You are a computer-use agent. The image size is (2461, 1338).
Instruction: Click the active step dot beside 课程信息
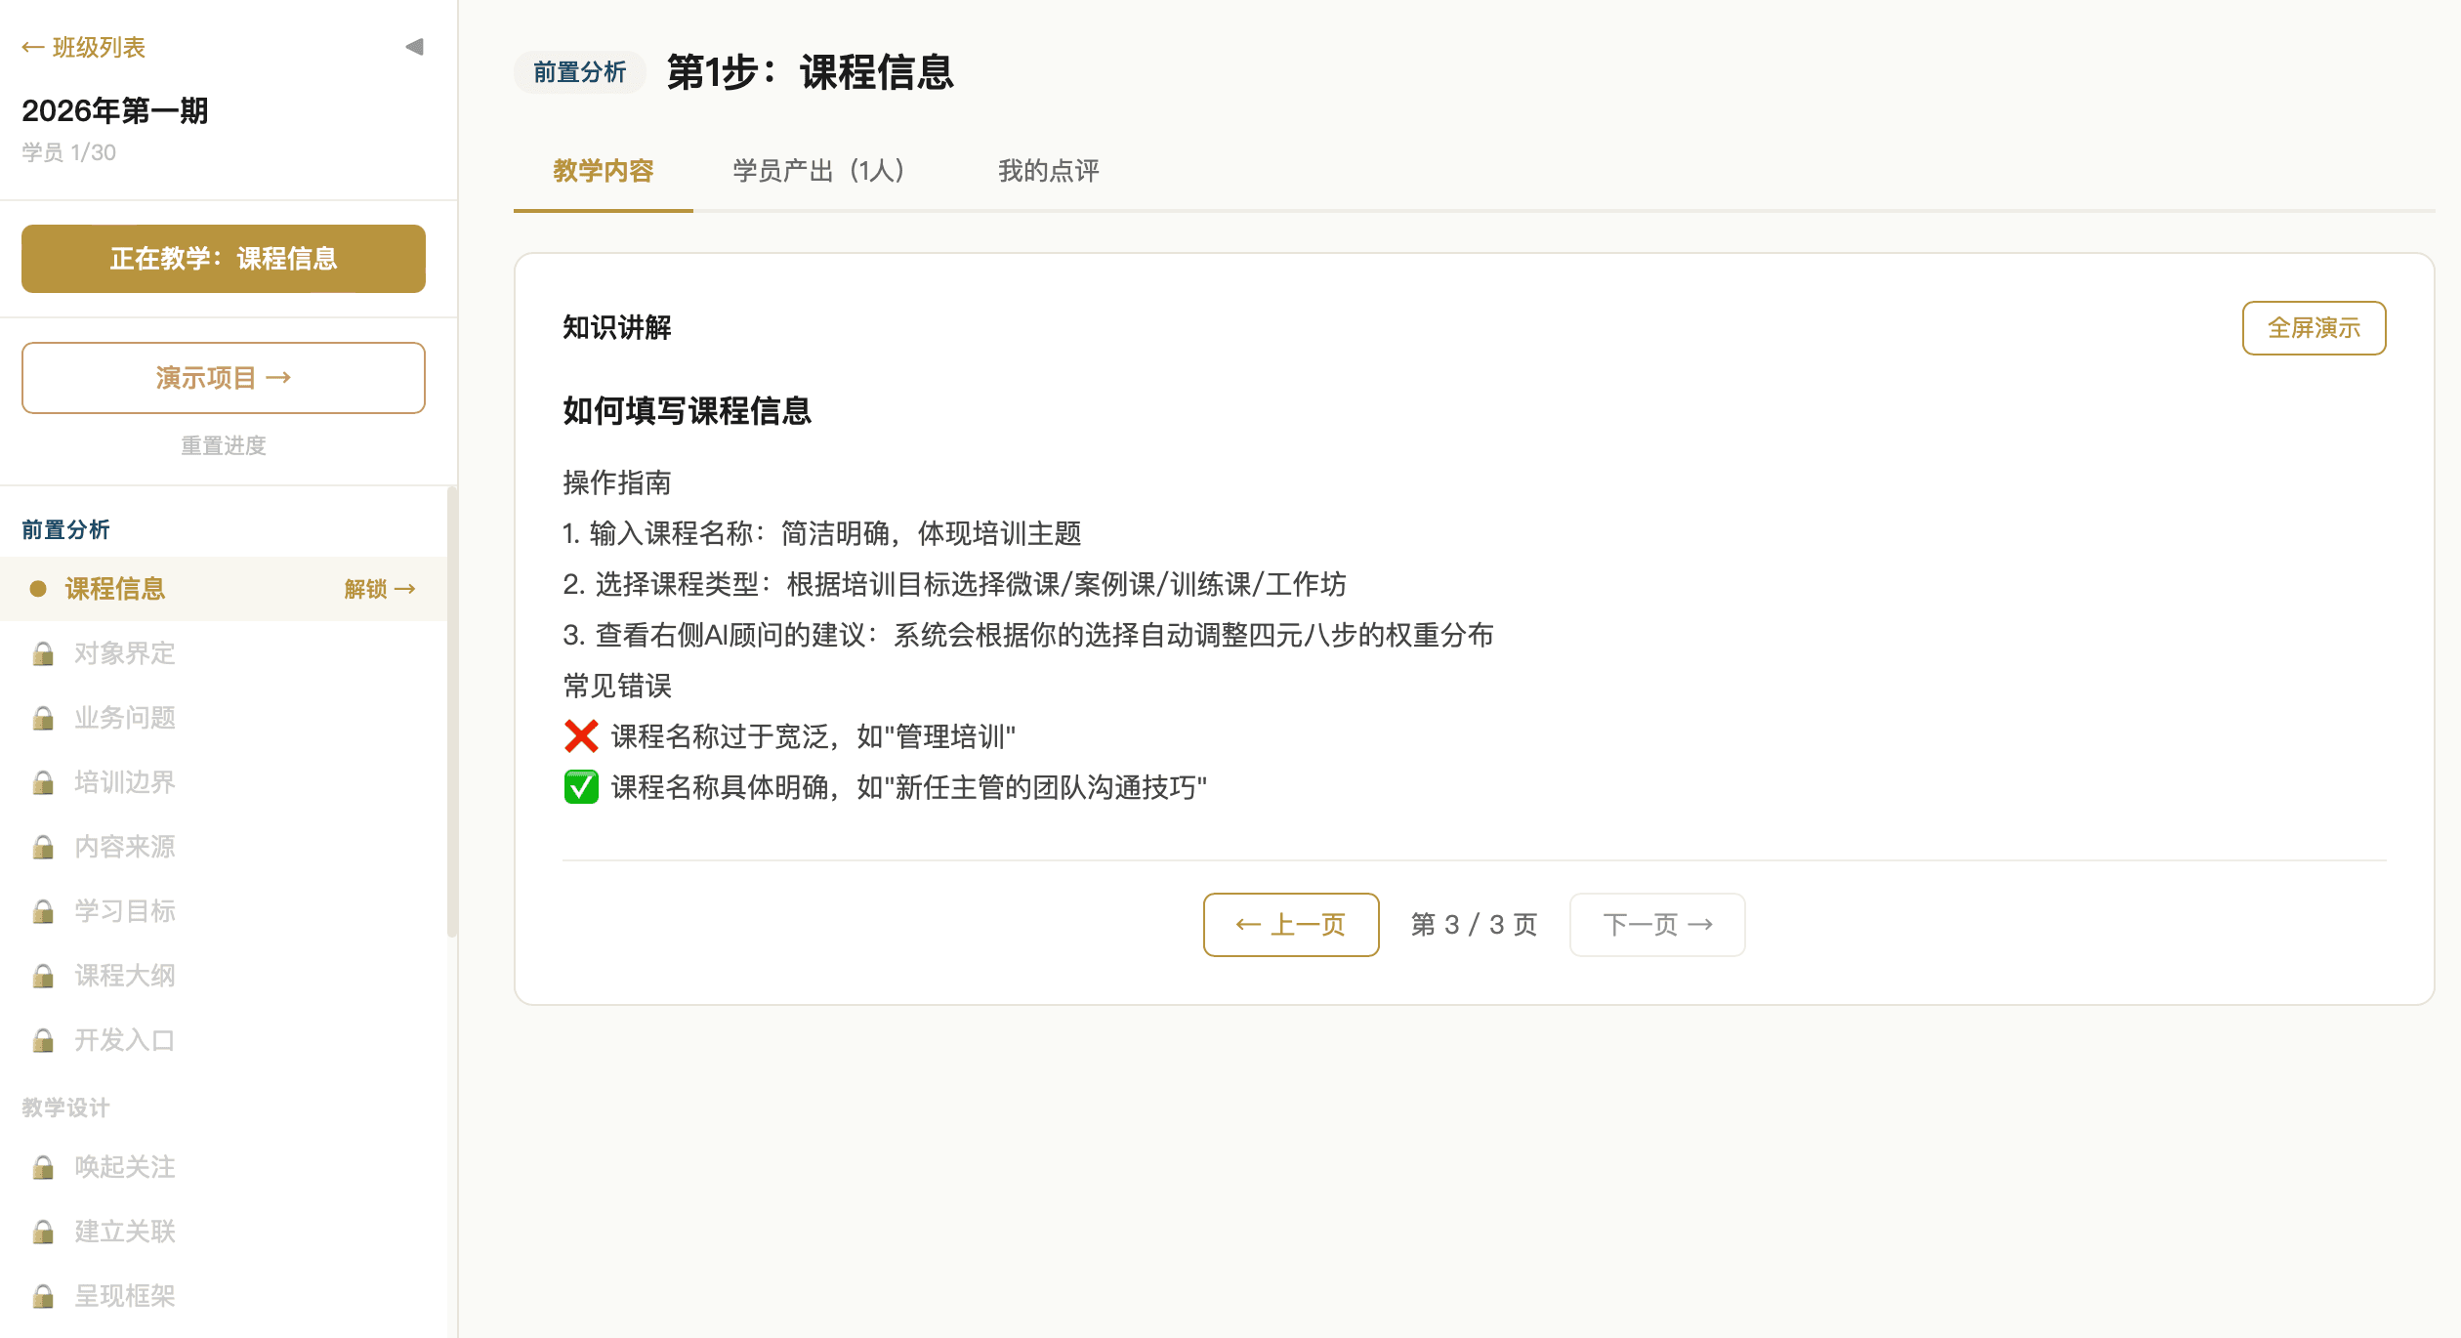37,589
